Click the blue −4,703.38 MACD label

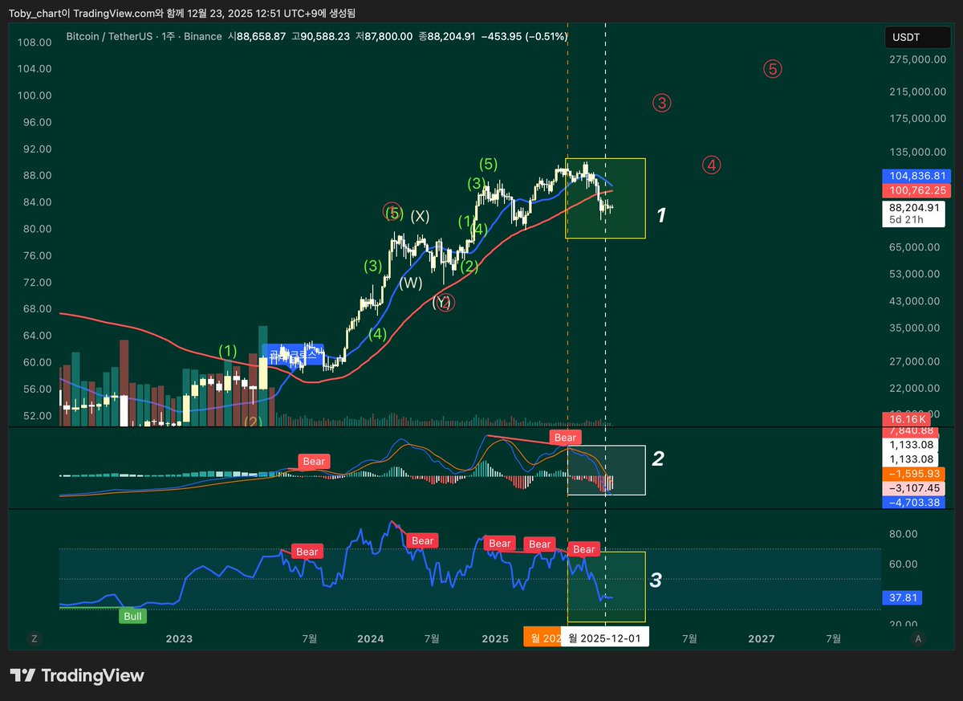913,503
